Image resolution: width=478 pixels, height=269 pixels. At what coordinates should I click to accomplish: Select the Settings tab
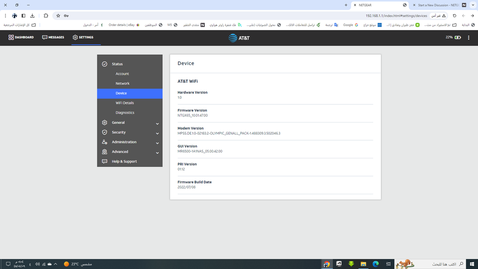click(x=83, y=37)
